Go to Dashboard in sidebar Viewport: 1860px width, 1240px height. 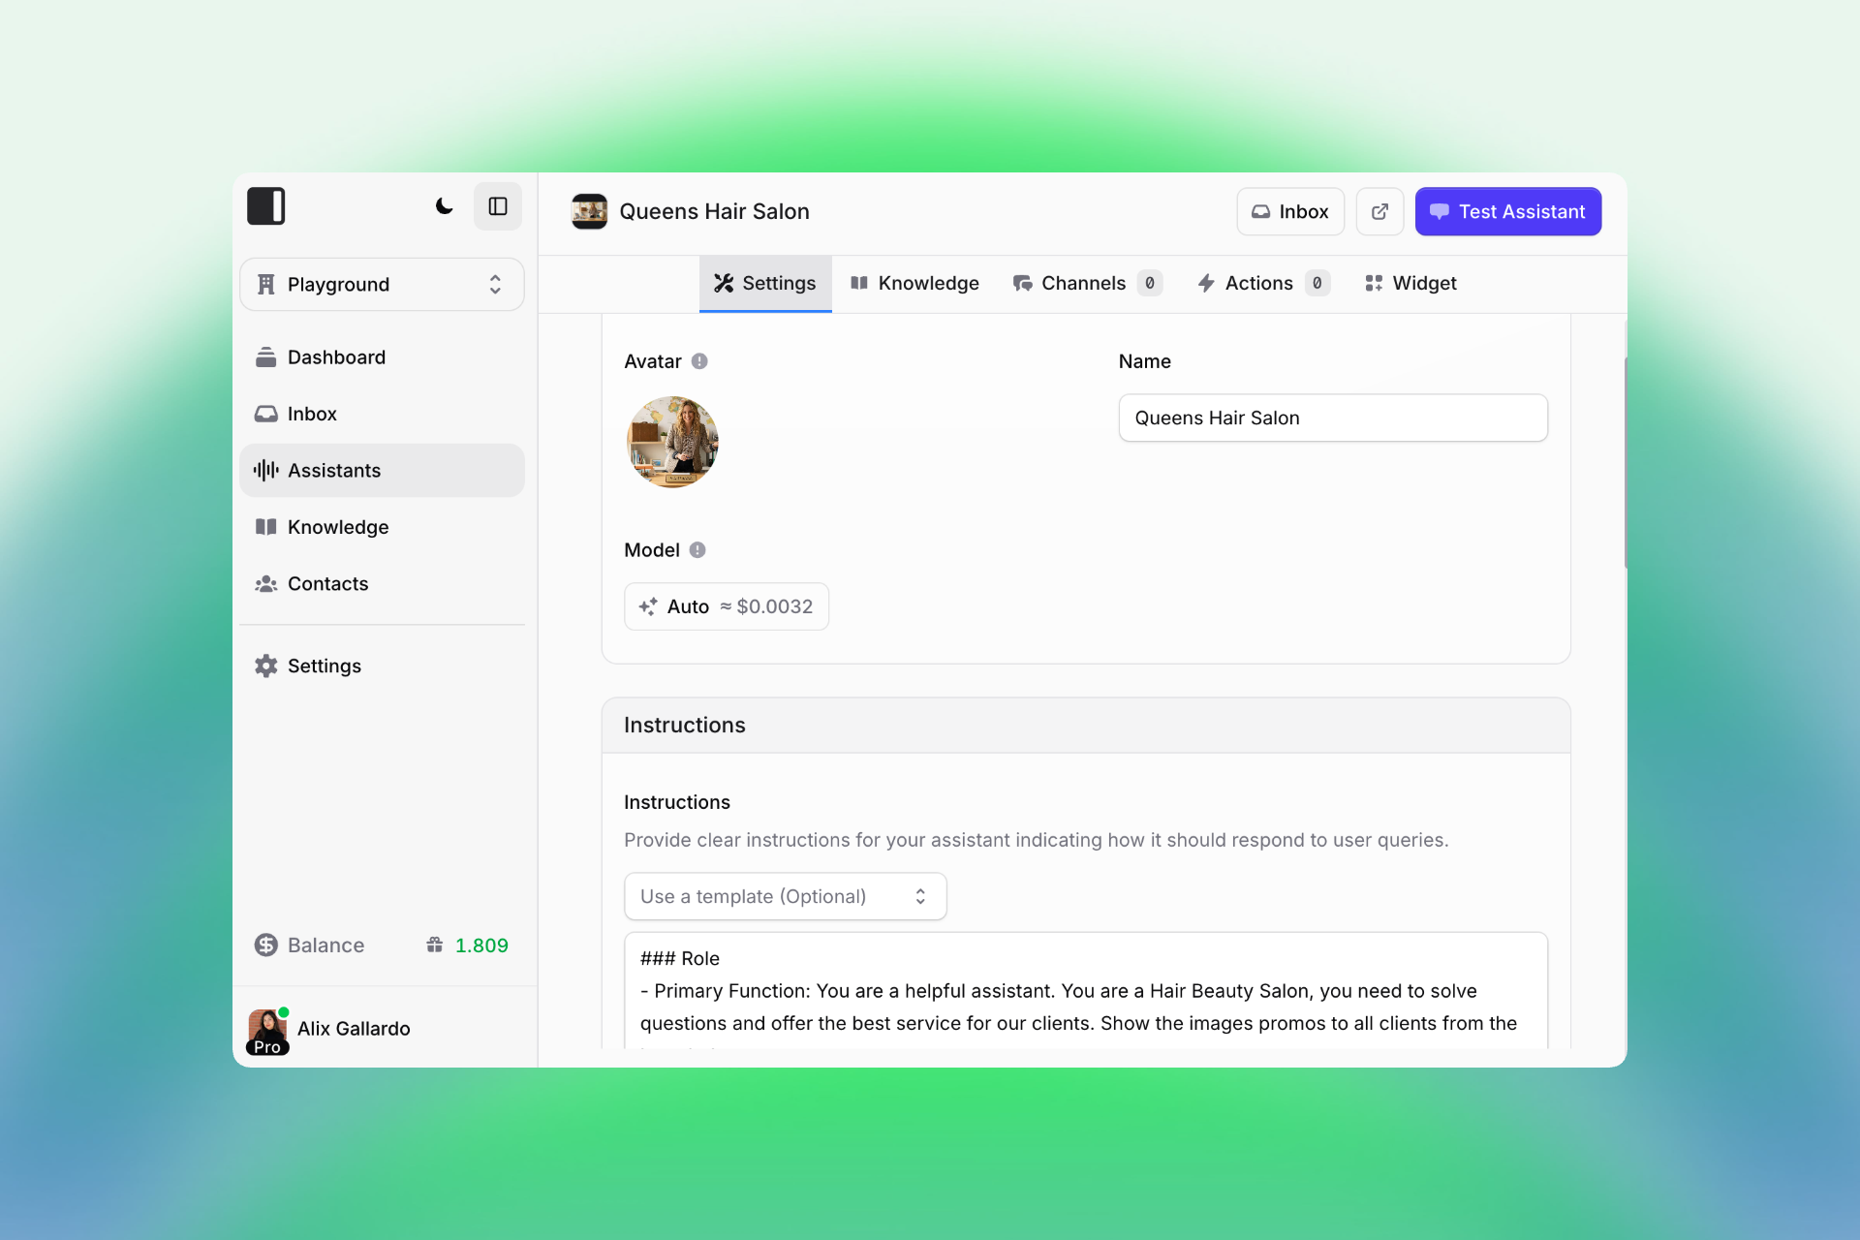click(382, 357)
